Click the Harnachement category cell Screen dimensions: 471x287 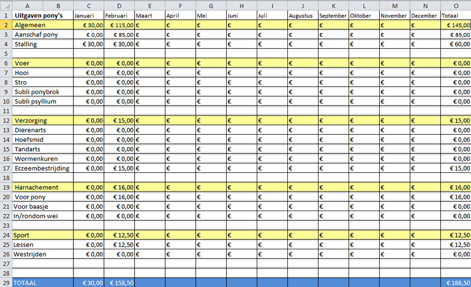pos(42,188)
